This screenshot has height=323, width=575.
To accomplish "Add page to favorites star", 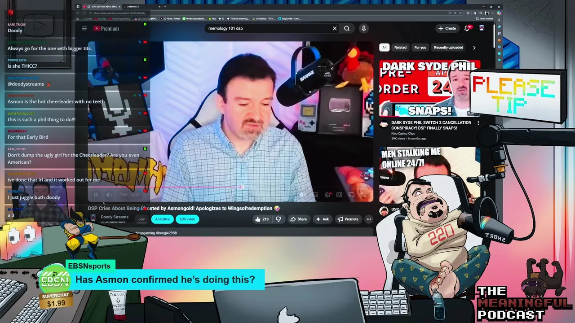I will [x=461, y=13].
